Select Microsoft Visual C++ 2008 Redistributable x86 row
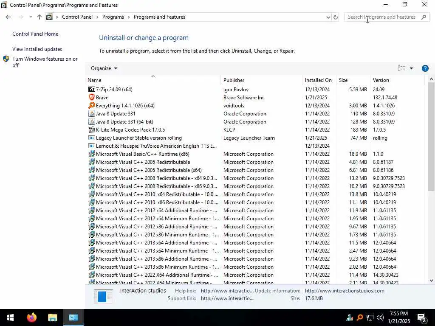The width and height of the screenshot is (435, 326). click(255, 186)
